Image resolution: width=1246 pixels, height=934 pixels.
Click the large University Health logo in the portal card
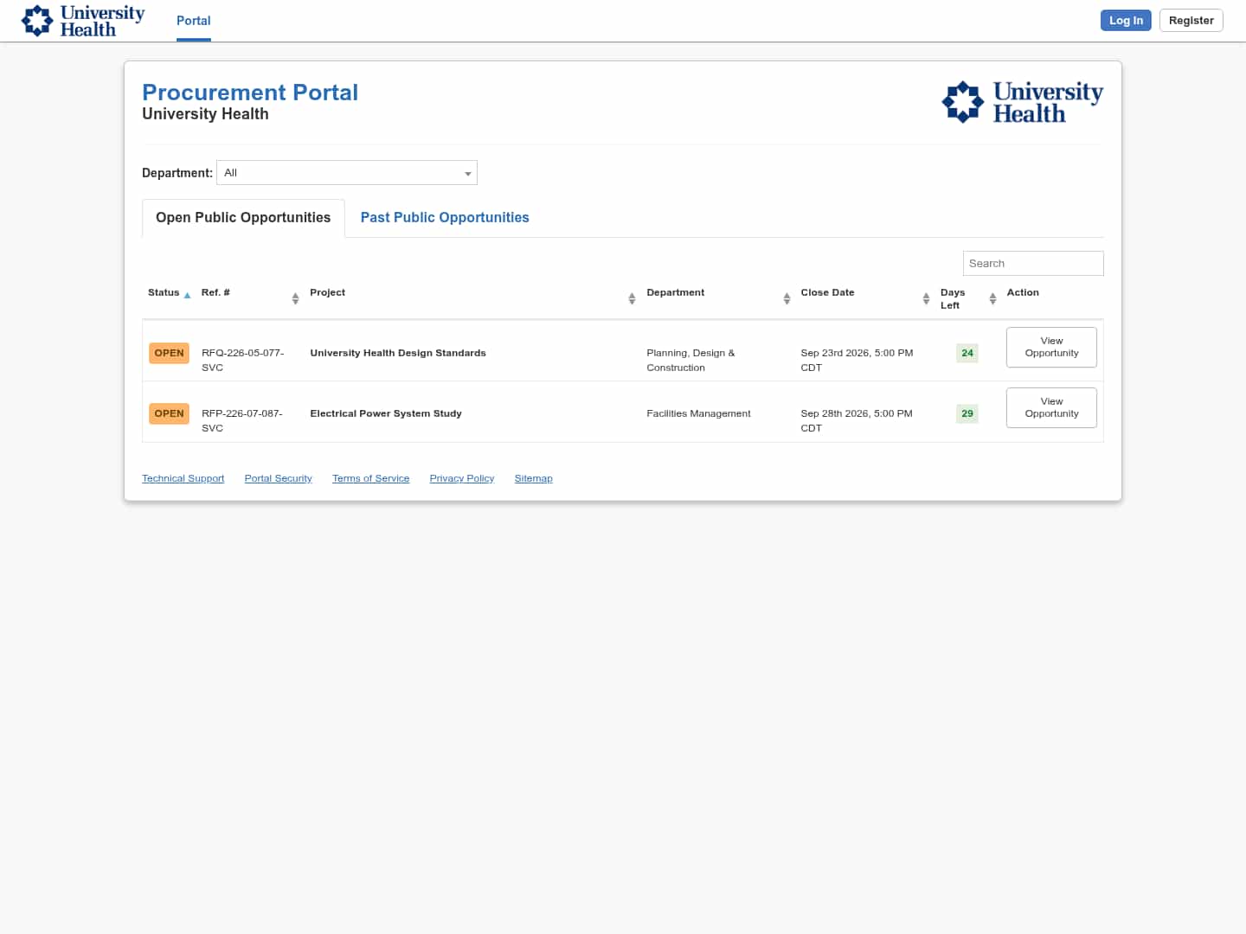point(1023,102)
